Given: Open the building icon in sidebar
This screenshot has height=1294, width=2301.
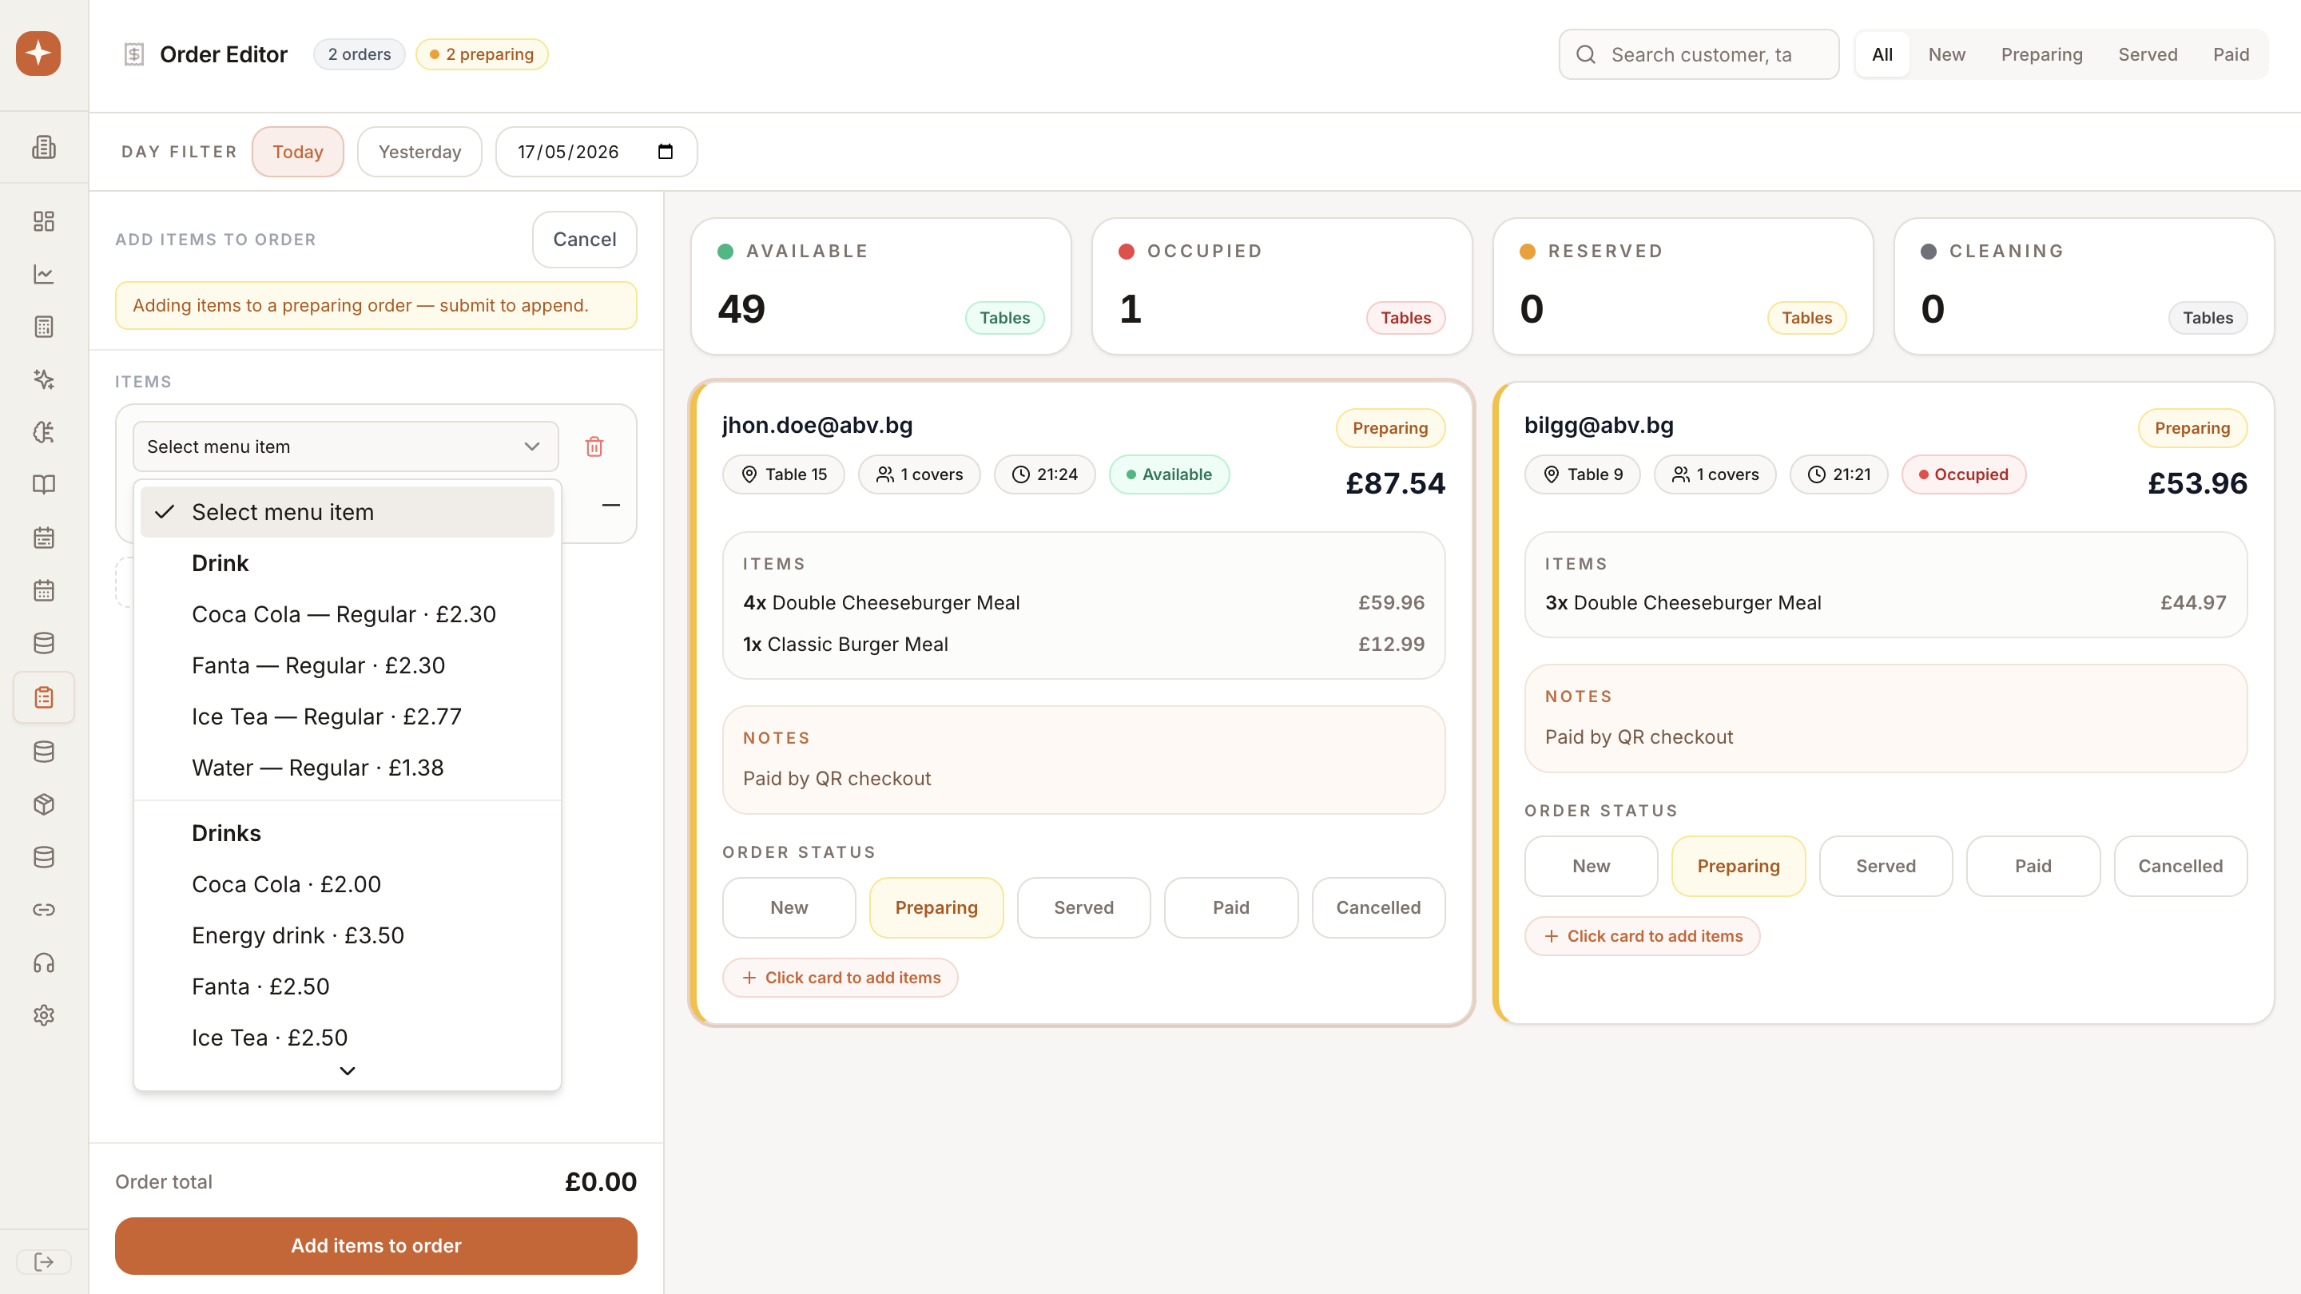Looking at the screenshot, I should pos(44,147).
